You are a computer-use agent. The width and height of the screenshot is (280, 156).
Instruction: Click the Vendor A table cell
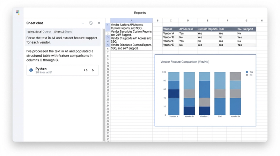170,33
